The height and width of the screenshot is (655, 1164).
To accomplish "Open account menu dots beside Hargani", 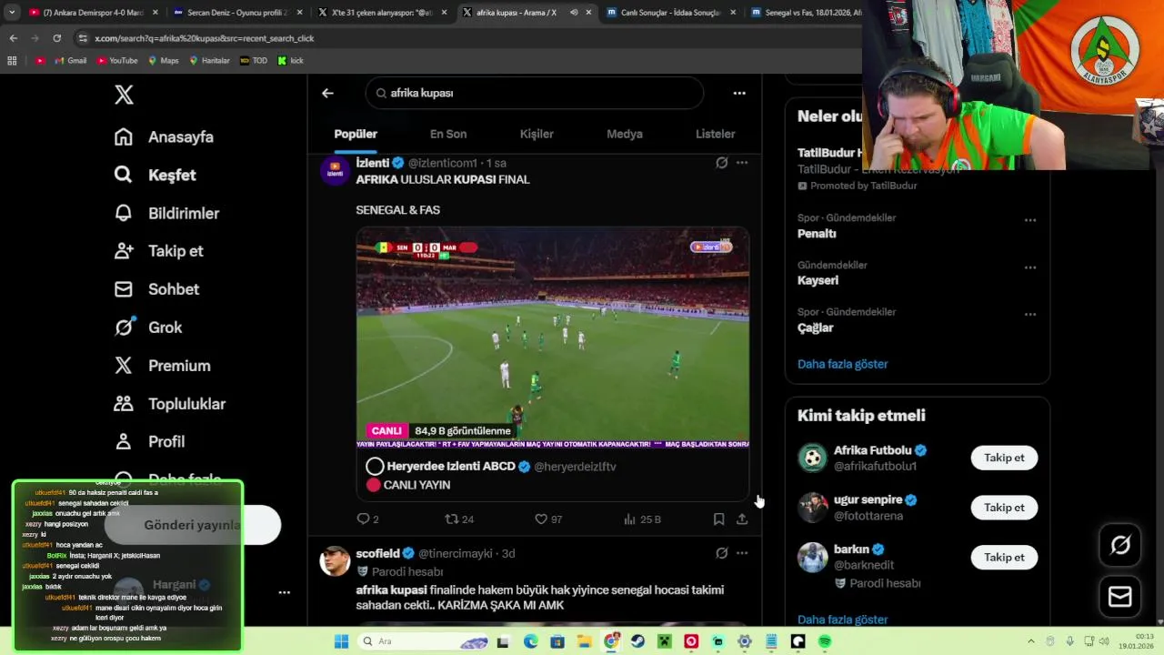I will click(x=284, y=592).
